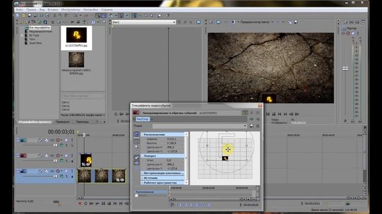Image resolution: width=382 pixels, height=214 pixels.
Task: Open the Вид menu
Action: tap(42, 10)
